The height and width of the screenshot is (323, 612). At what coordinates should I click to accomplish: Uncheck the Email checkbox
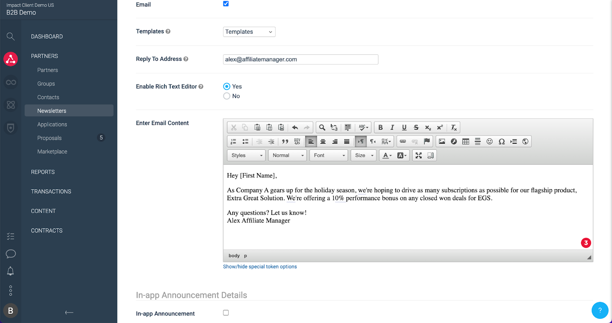coord(226,4)
